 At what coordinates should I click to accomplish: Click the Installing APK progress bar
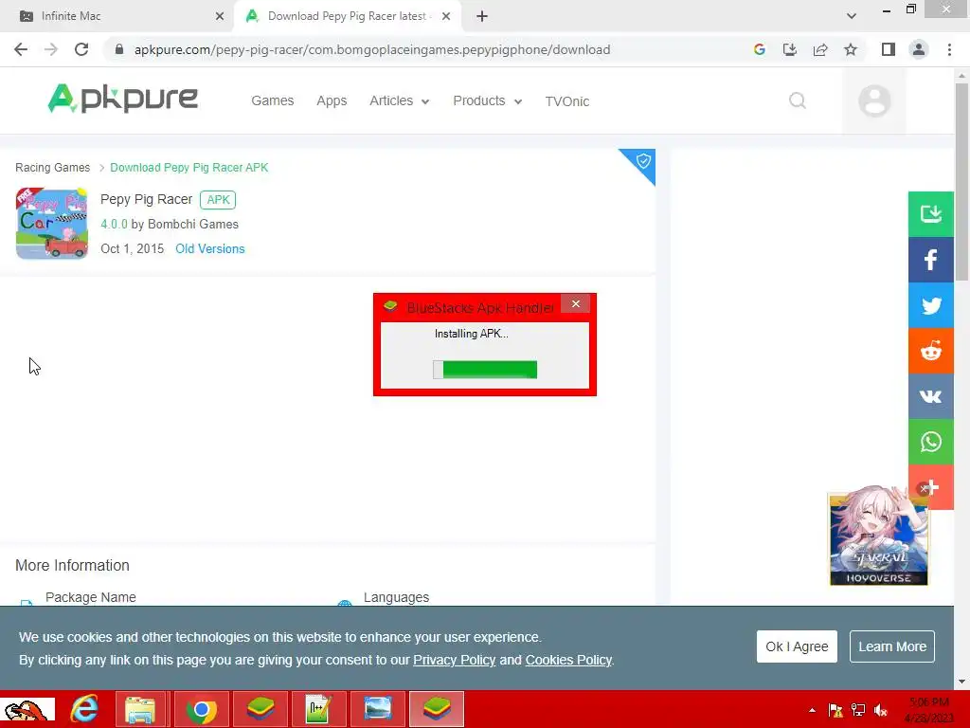tap(485, 370)
